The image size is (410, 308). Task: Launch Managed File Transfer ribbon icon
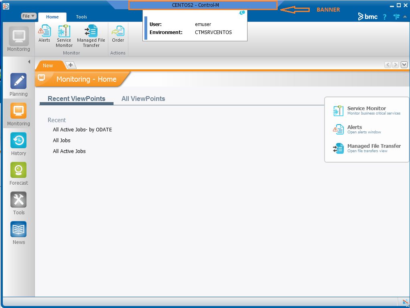point(91,36)
